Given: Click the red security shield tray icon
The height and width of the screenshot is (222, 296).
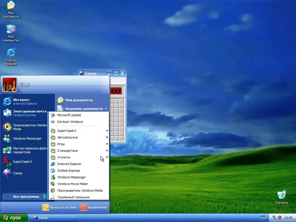Looking at the screenshot, I should click(x=280, y=218).
